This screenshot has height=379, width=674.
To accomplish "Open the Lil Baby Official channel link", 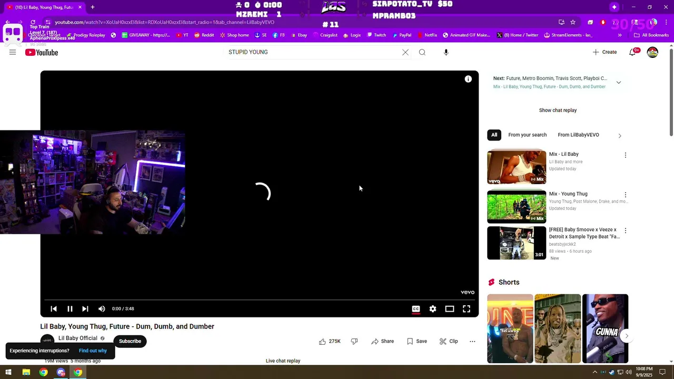I will pyautogui.click(x=78, y=338).
